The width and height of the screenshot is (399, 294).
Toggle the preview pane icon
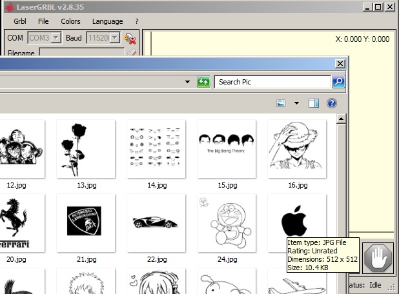tap(314, 103)
